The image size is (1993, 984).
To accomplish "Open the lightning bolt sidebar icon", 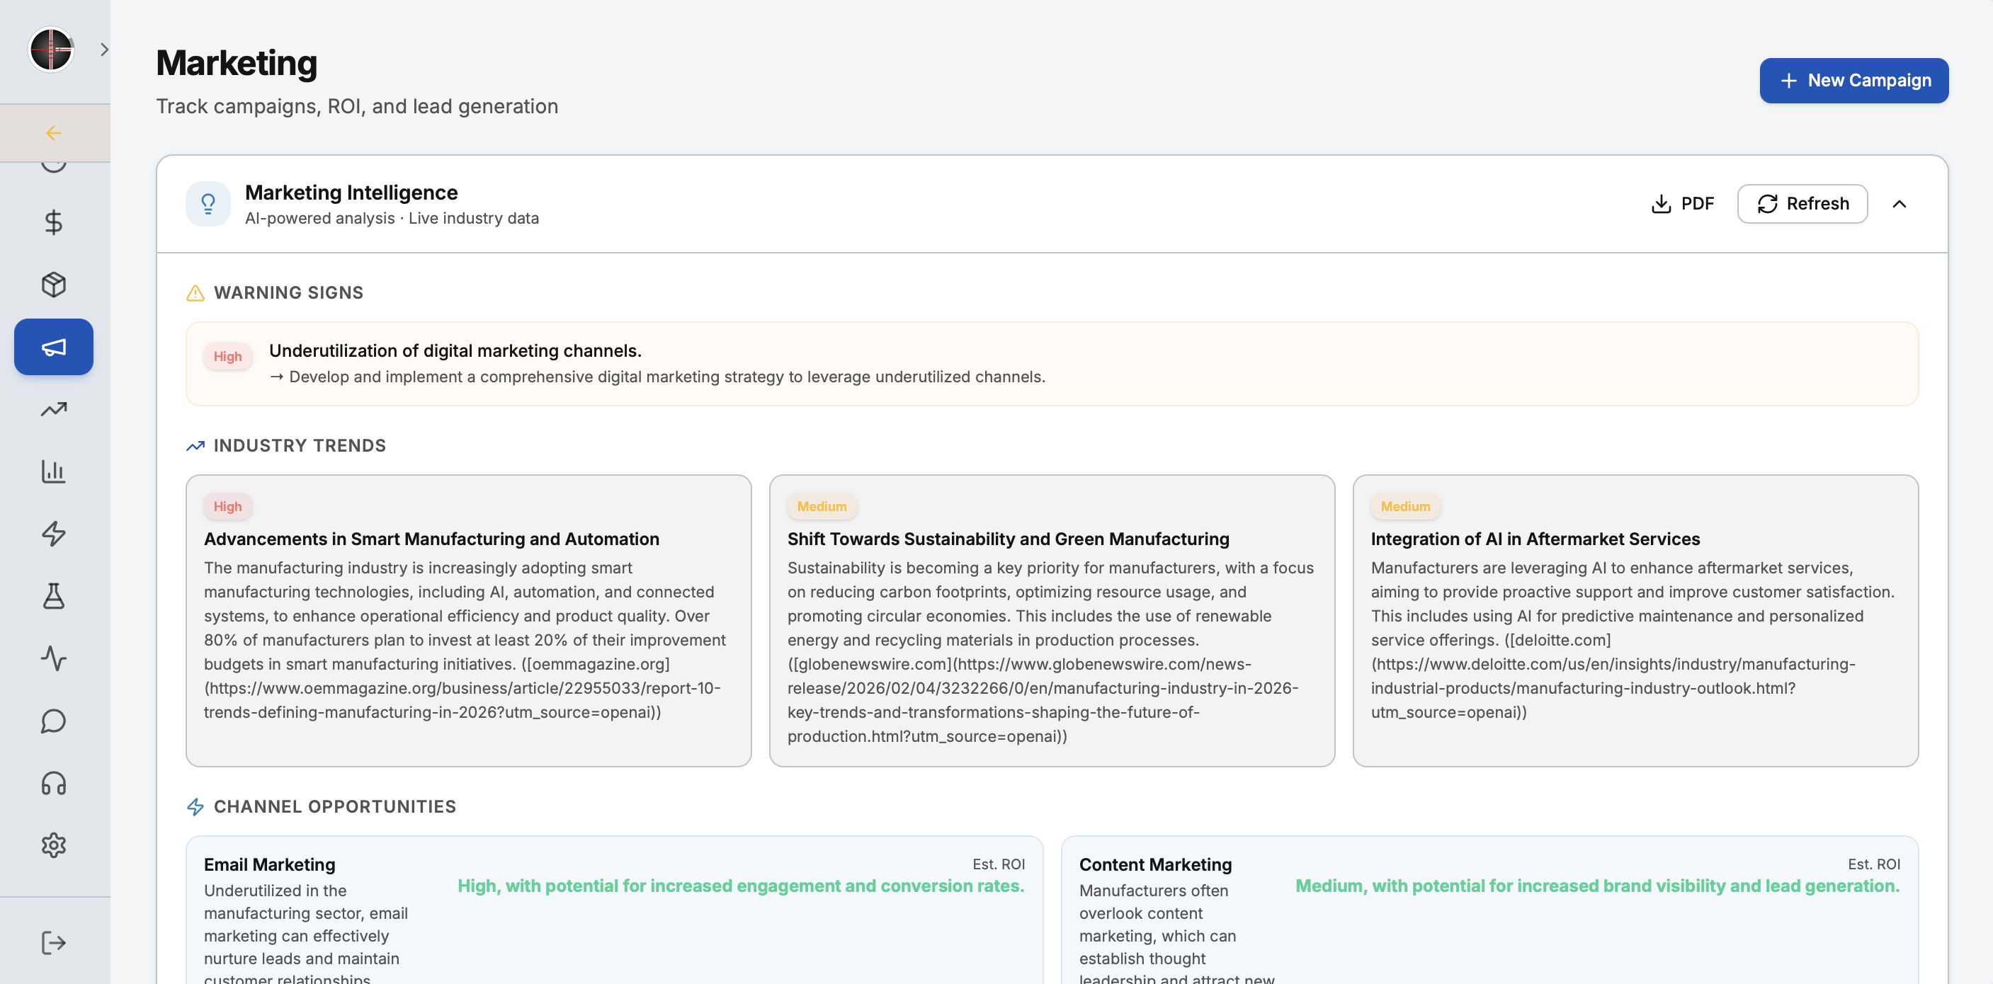I will 53,534.
